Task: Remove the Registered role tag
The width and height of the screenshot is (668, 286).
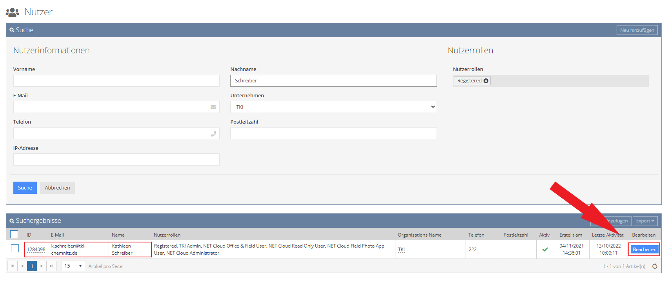Action: pyautogui.click(x=486, y=81)
